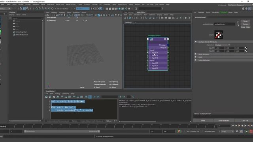
Task: Click the save script icon in Script Editor
Action: [54, 97]
